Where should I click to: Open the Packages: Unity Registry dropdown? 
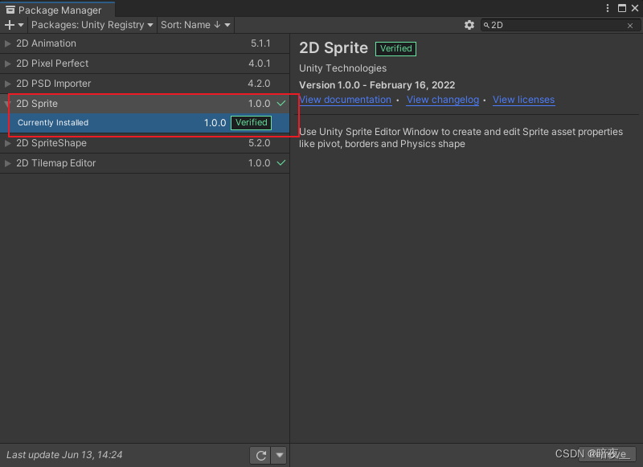pos(92,25)
